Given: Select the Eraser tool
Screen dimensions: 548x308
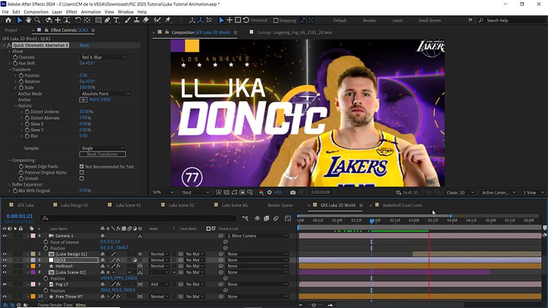Looking at the screenshot, I should tap(146, 21).
